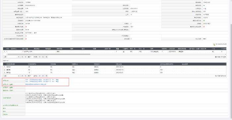Go to previous page in payment plan pager
232x120 pixels.
click(26, 76)
